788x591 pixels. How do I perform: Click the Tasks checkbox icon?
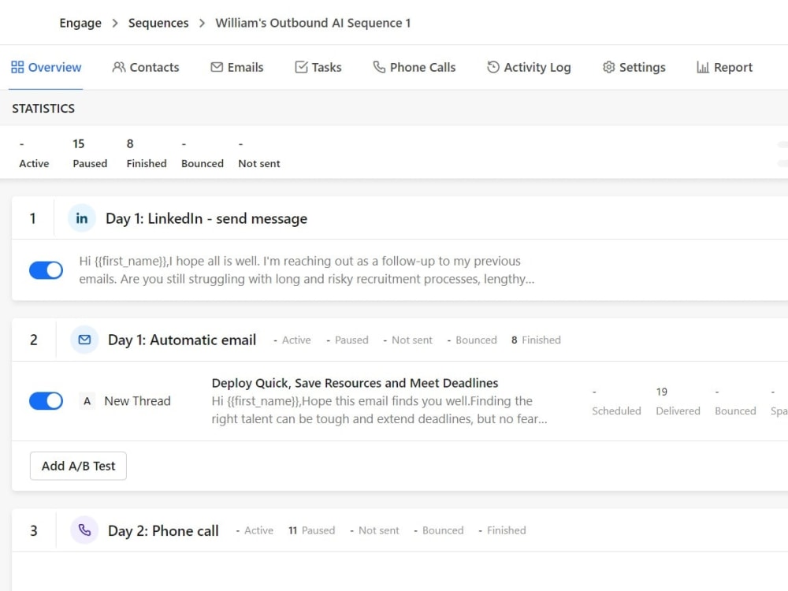pyautogui.click(x=301, y=67)
